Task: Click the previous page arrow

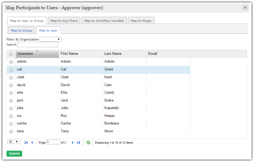Action: click(32, 143)
